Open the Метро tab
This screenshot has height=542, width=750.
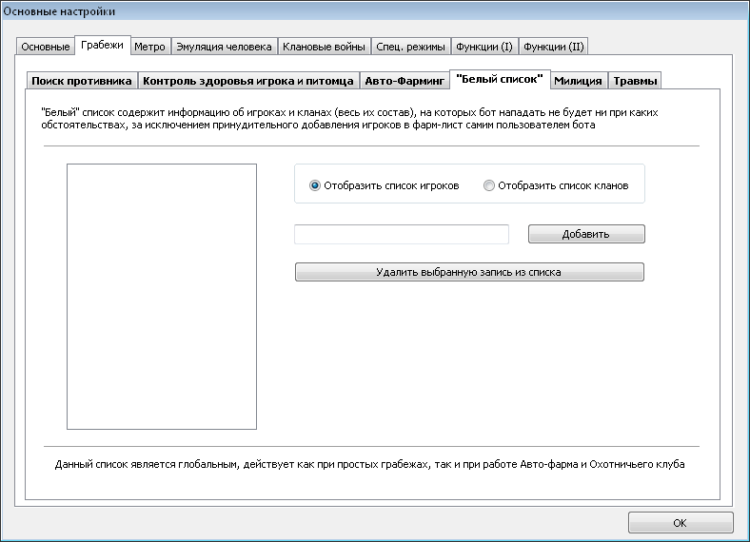point(149,47)
